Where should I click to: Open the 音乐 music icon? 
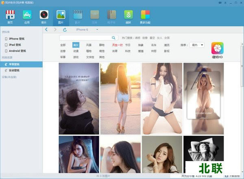point(44,16)
